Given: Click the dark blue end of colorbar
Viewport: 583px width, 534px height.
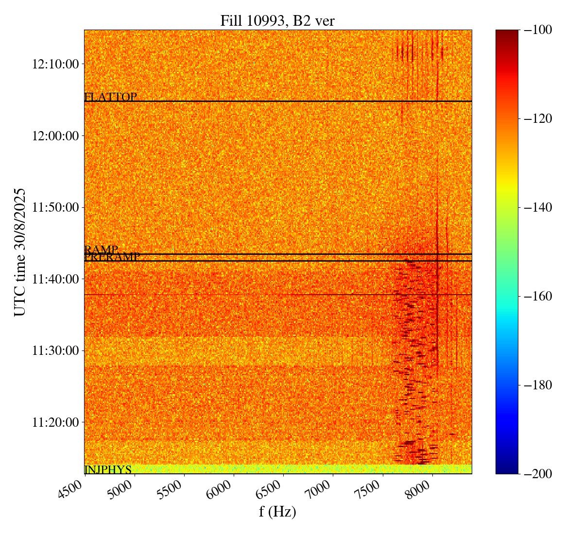Looking at the screenshot, I should tap(507, 468).
